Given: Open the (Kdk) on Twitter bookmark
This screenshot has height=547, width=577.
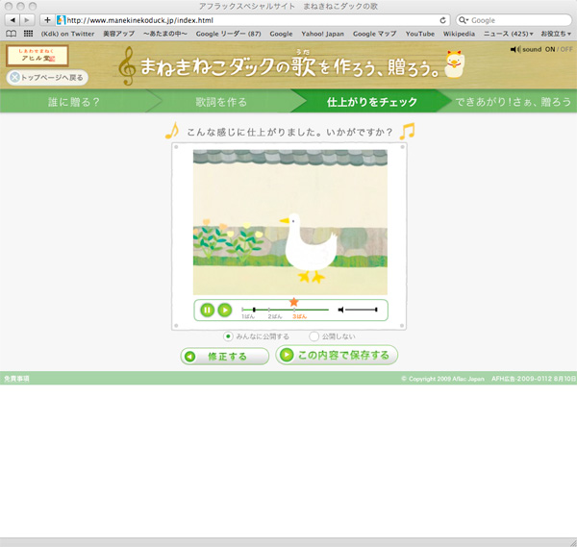Looking at the screenshot, I should pos(67,34).
